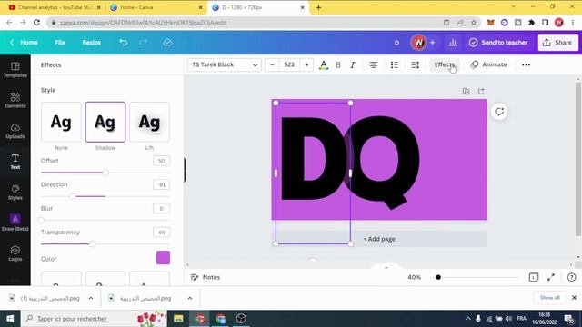This screenshot has height=327, width=582.
Task: Click the Offset slider handle
Action: click(105, 173)
